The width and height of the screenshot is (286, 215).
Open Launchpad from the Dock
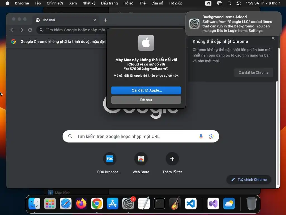pyautogui.click(x=50, y=204)
